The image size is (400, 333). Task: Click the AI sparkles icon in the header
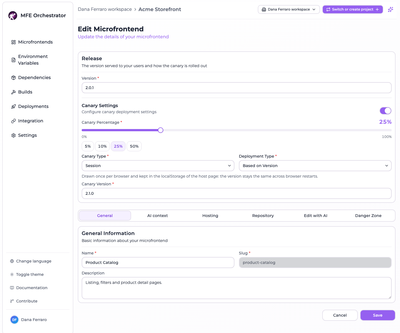click(391, 9)
